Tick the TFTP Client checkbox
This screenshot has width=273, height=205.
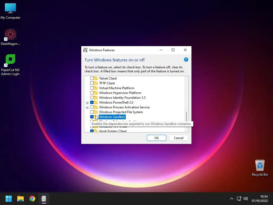point(92,83)
